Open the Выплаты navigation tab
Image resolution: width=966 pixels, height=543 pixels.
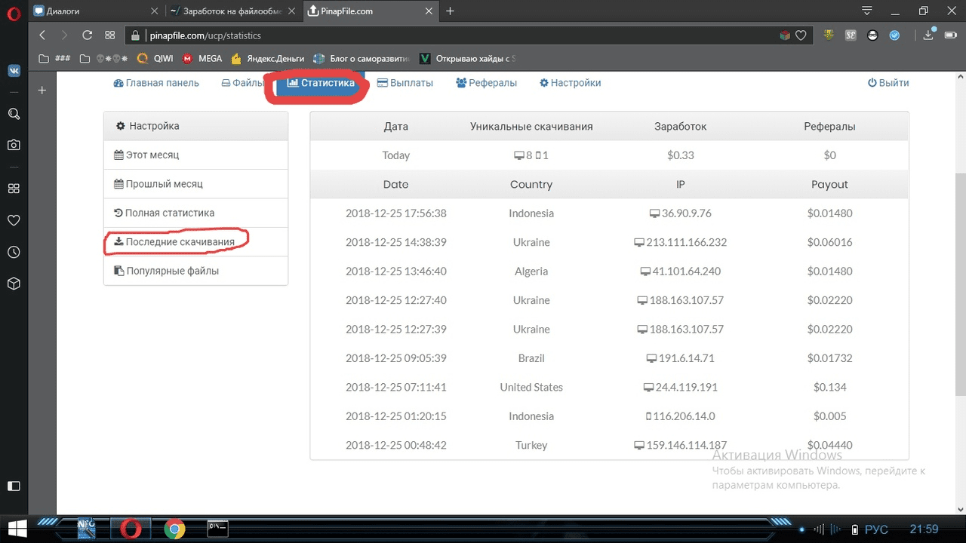coord(405,83)
